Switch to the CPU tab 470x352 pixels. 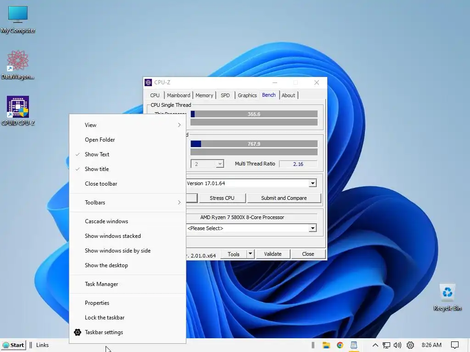(155, 95)
